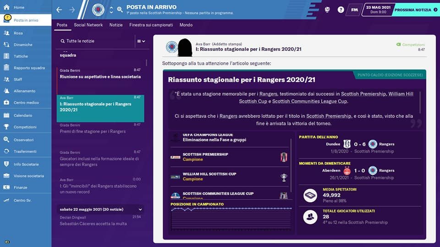
Task: Click William Hill Scottish Cup link in quote
Action: tap(326, 98)
